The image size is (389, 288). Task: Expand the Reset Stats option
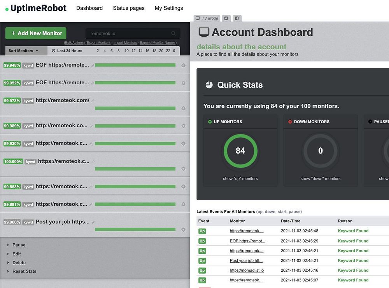click(22, 271)
